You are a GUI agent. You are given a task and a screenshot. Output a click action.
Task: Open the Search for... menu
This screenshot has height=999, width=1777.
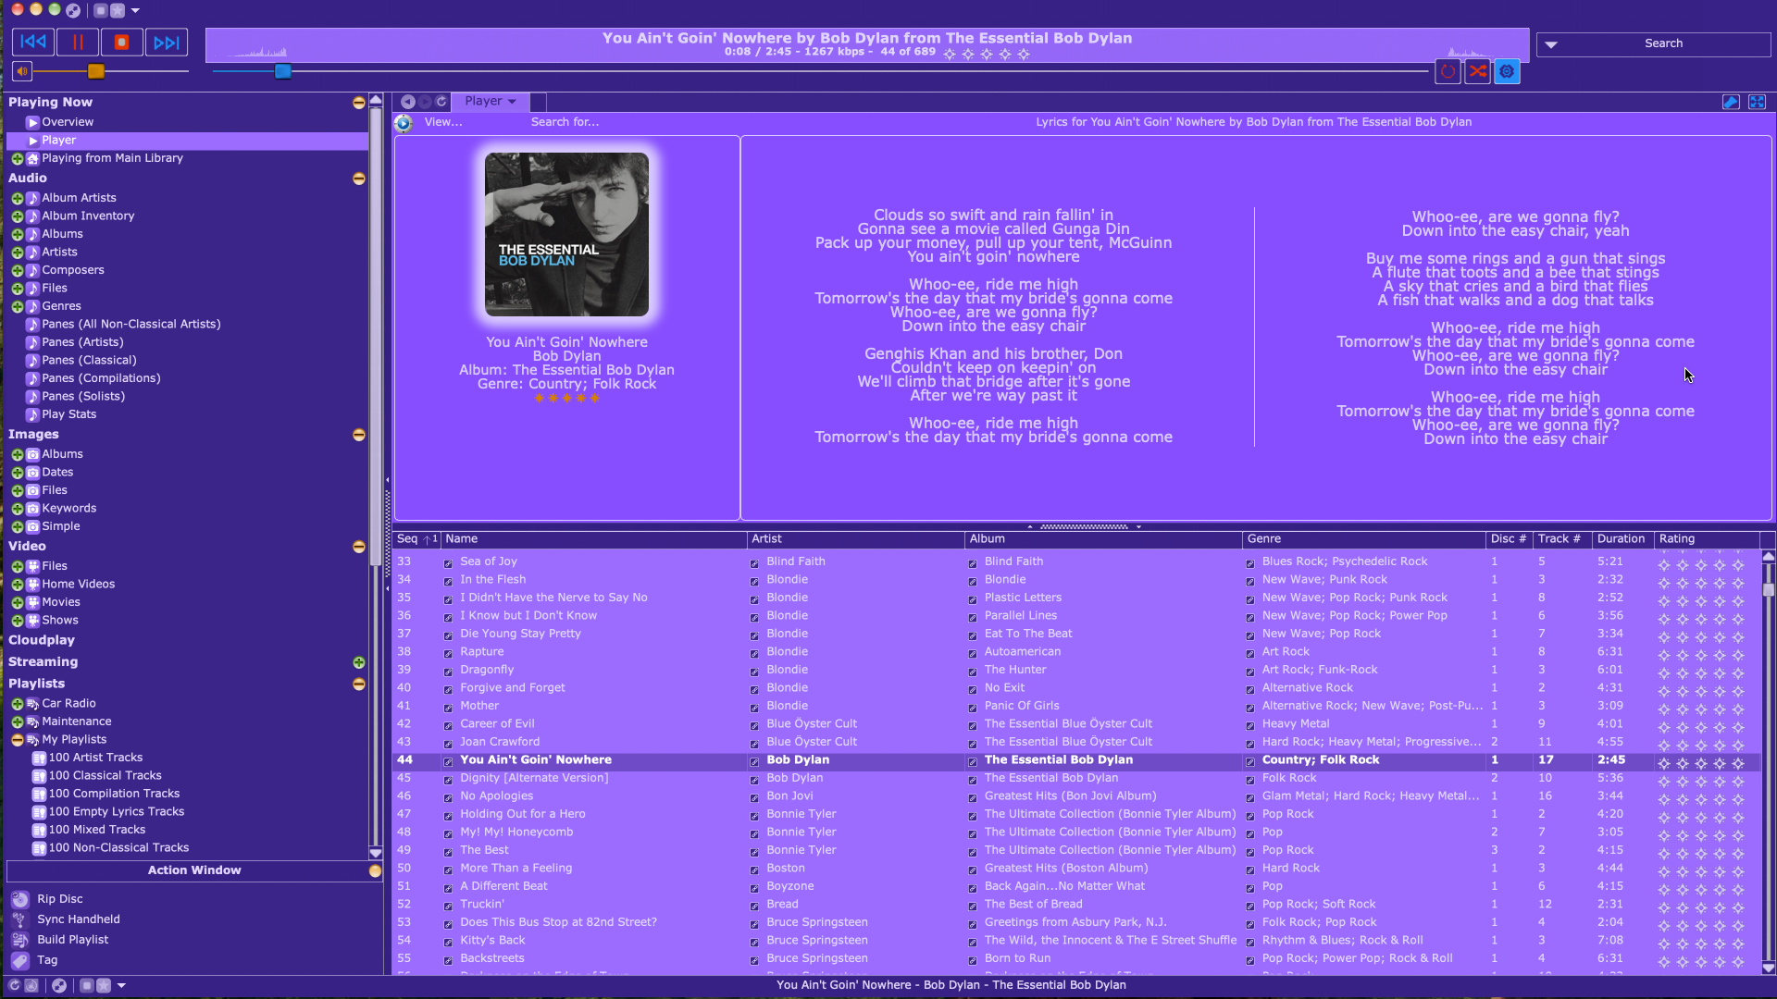(x=565, y=122)
